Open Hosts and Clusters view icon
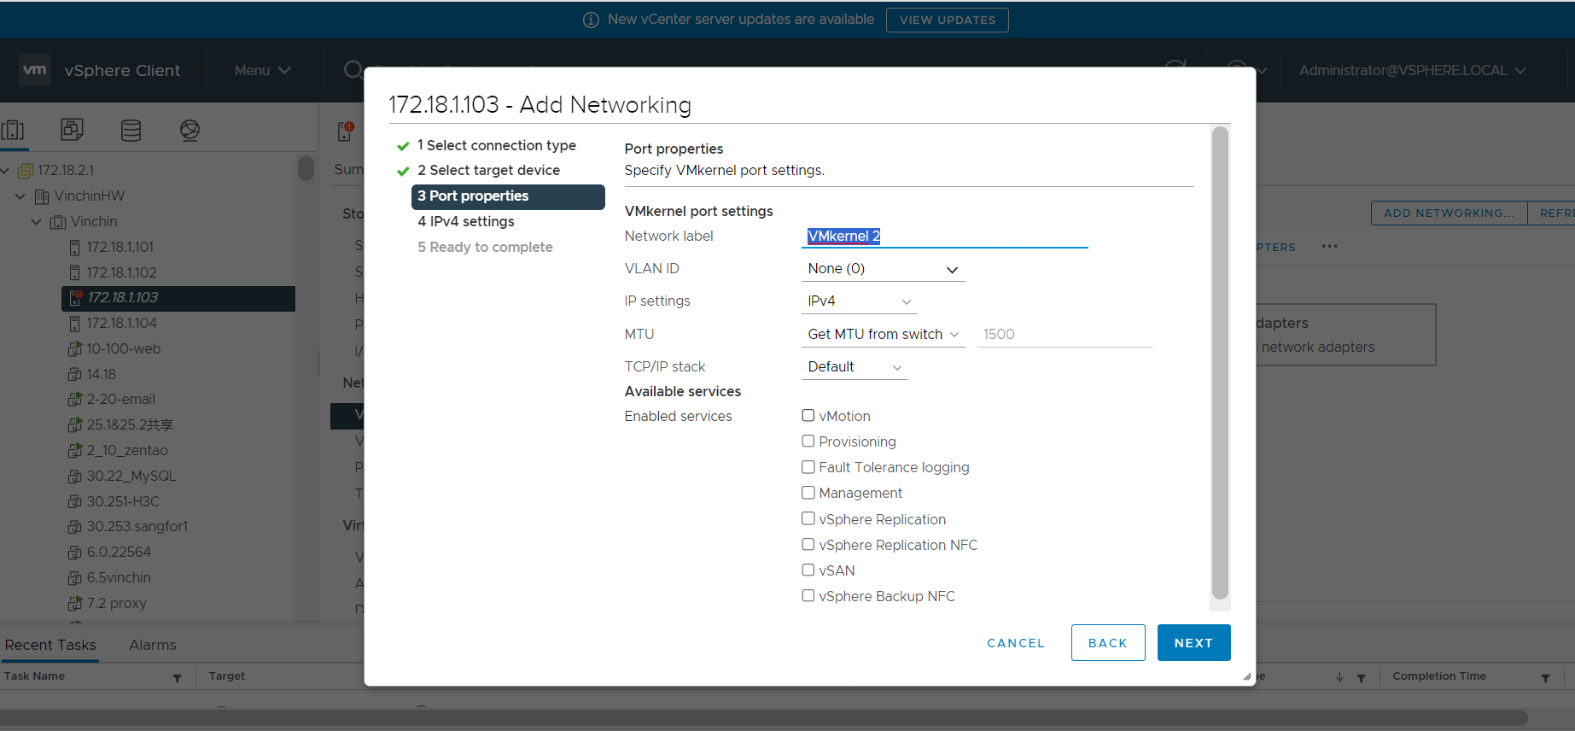Image resolution: width=1575 pixels, height=731 pixels. pyautogui.click(x=13, y=130)
